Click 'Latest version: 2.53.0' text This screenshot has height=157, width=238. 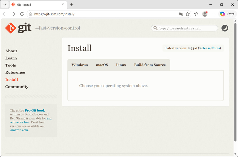[181, 48]
